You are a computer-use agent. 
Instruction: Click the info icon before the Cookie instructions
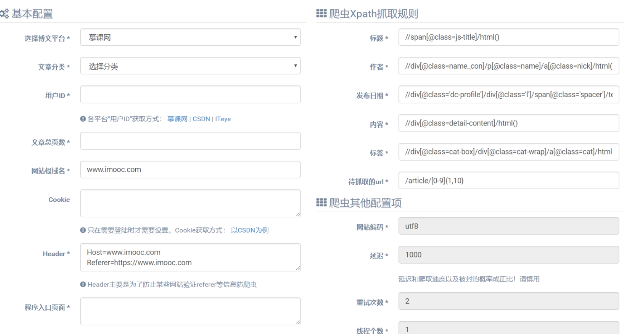pyautogui.click(x=83, y=230)
